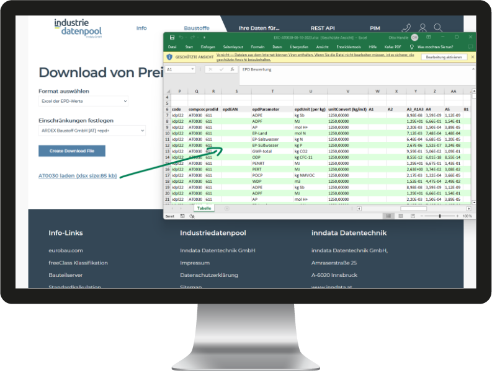
Task: Open the Seitenlayout ribbon tab
Action: [233, 47]
